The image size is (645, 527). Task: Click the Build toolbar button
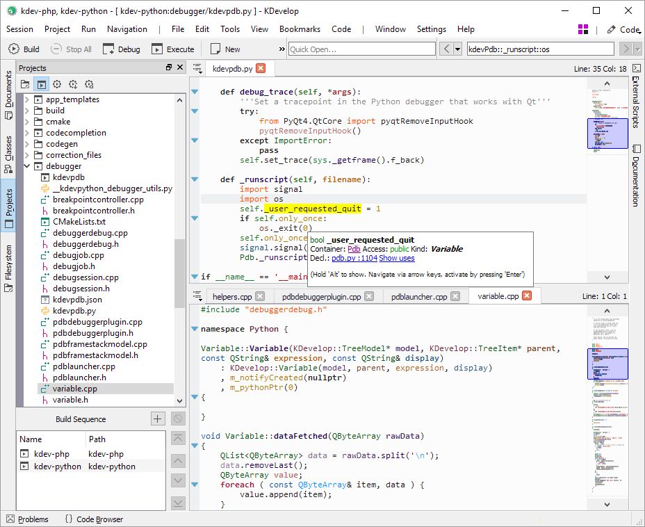24,49
